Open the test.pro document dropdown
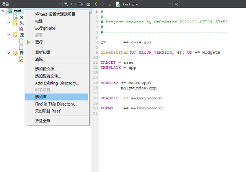 click(170, 4)
